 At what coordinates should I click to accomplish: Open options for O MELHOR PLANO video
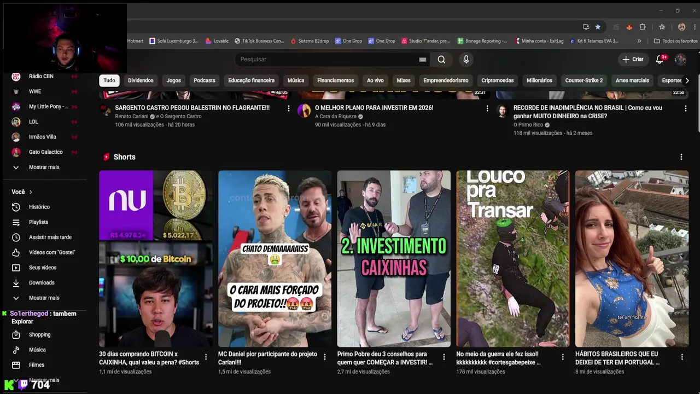[487, 108]
